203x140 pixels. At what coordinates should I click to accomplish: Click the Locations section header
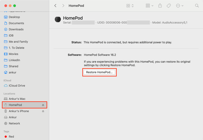point(9,94)
